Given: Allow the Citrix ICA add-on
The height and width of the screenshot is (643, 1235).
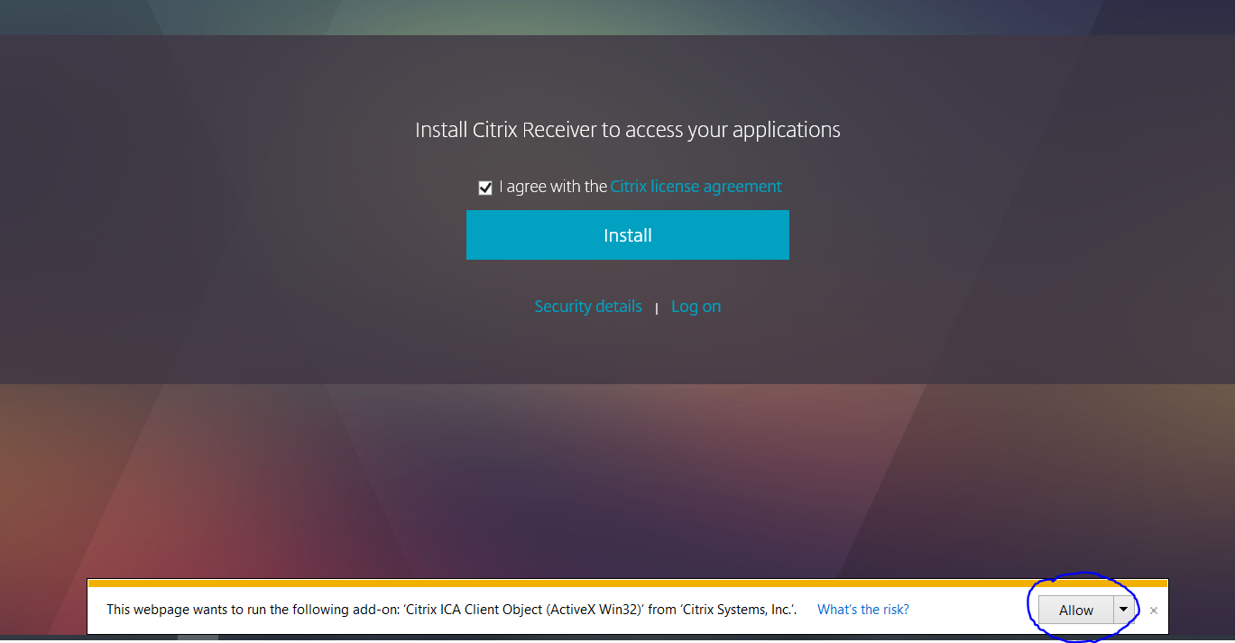Looking at the screenshot, I should point(1076,611).
